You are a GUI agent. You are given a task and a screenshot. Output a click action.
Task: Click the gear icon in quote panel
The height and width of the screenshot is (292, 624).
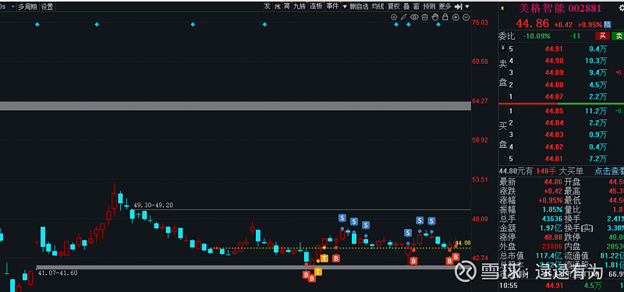[x=621, y=8]
